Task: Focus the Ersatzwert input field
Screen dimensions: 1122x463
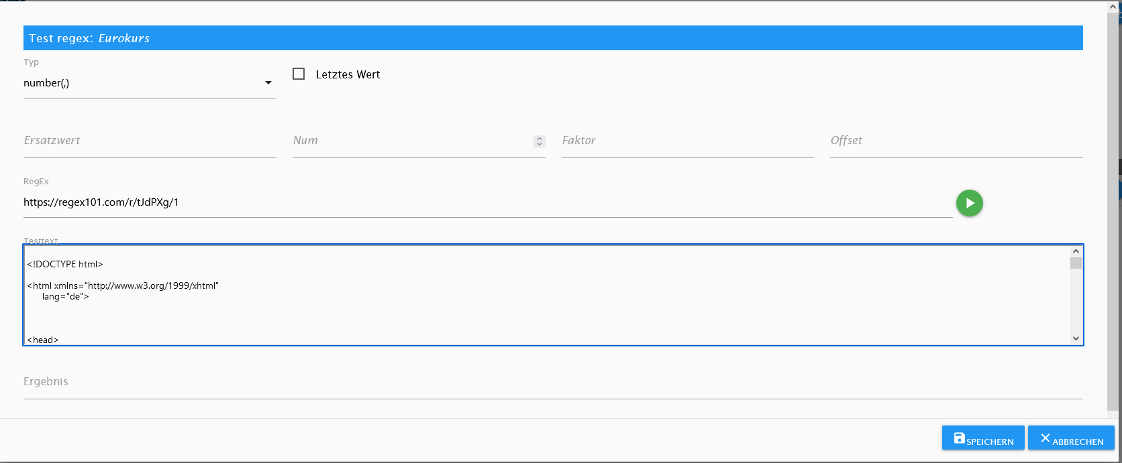Action: 150,141
